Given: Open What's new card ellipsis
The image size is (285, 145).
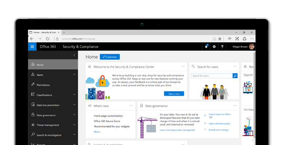Looking at the screenshot, I should (131, 105).
